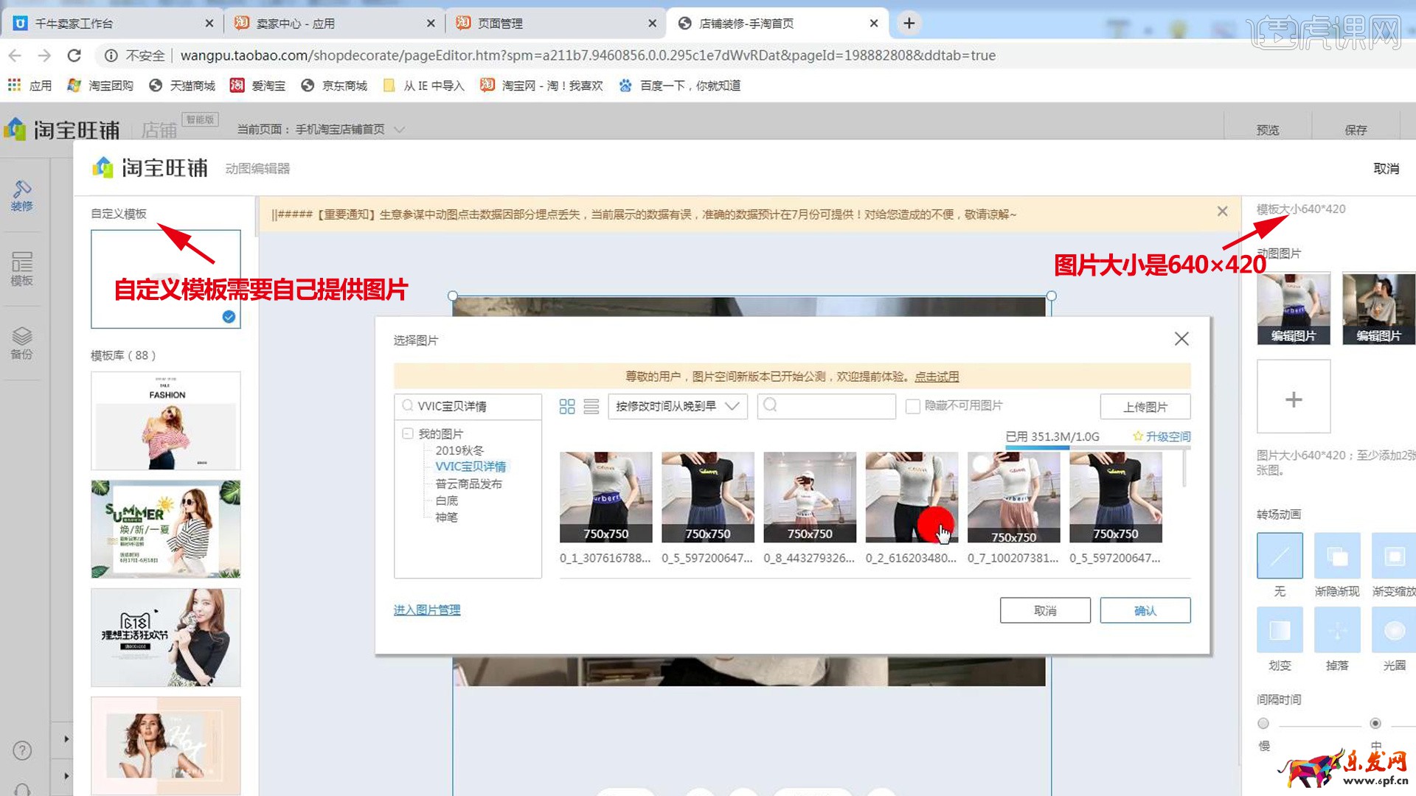Open the 2019秋冬 folder in tree

[x=459, y=450]
